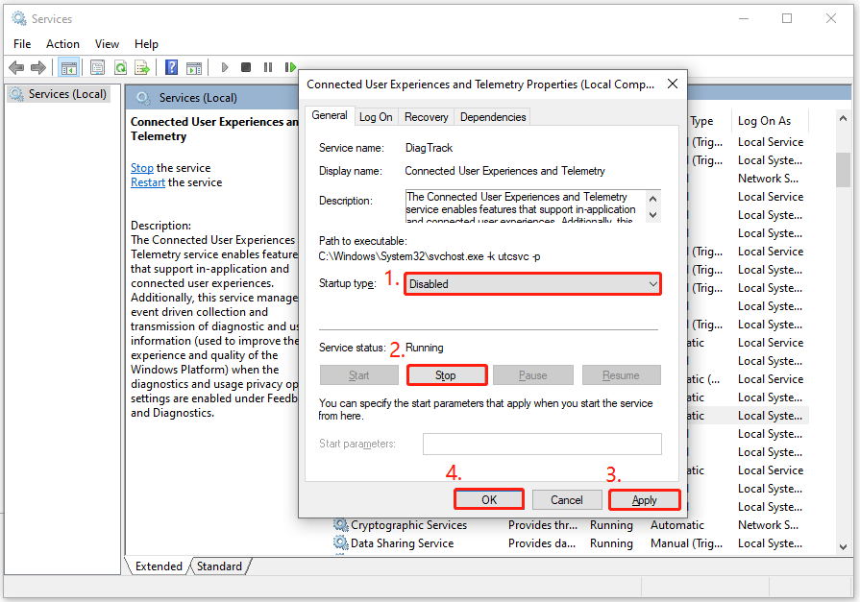860x602 pixels.
Task: Click gear icon beside Cryptographic Services
Action: point(340,524)
